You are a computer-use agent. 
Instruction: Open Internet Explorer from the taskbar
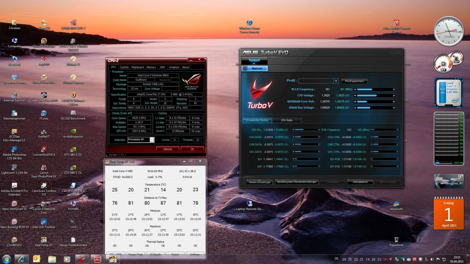click(x=22, y=259)
